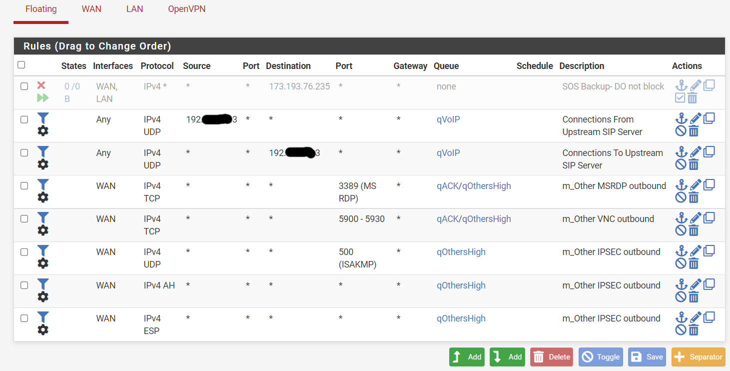730x371 pixels.
Task: Save the rule order
Action: pyautogui.click(x=647, y=357)
